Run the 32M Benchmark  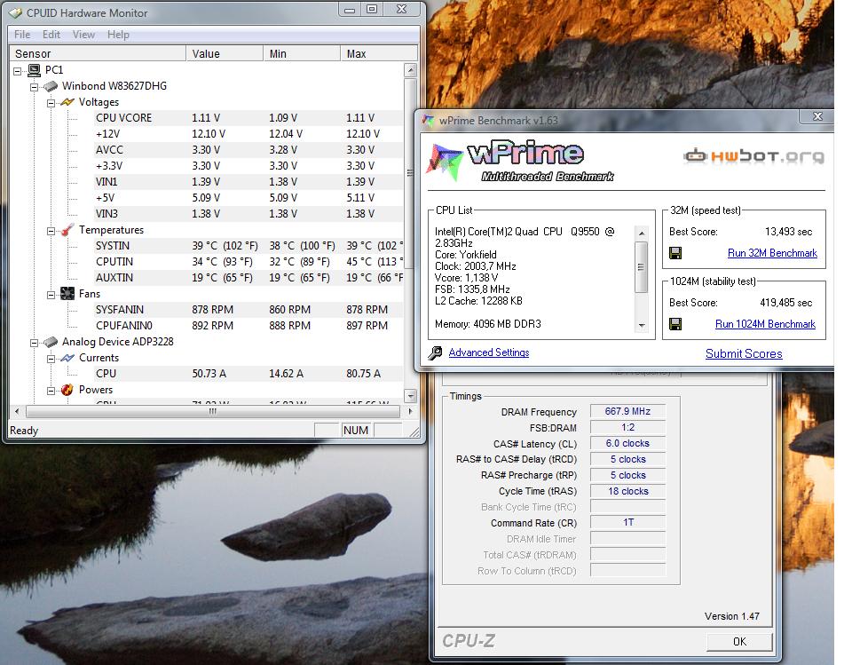[772, 253]
